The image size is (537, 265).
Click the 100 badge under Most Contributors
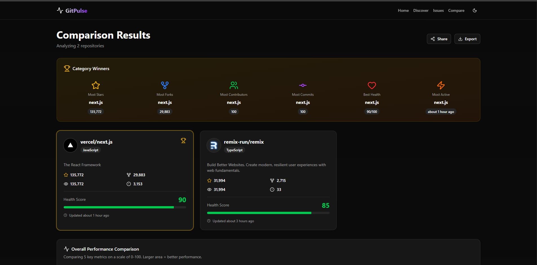pyautogui.click(x=234, y=112)
